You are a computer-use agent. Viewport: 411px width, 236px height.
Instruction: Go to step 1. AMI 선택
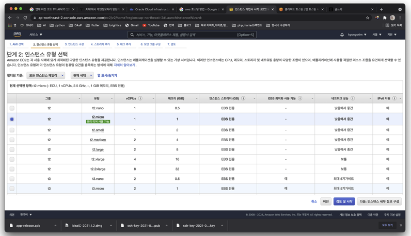[16, 44]
